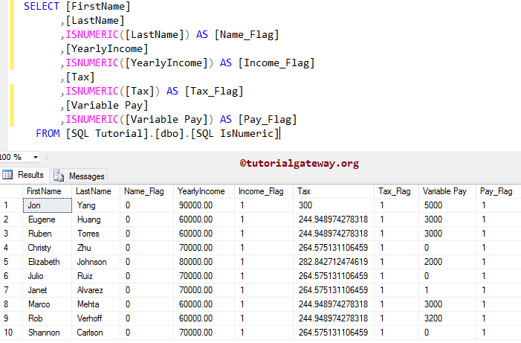Click the YearlyIncome cell '80000.00'
The height and width of the screenshot is (343, 521).
(204, 262)
